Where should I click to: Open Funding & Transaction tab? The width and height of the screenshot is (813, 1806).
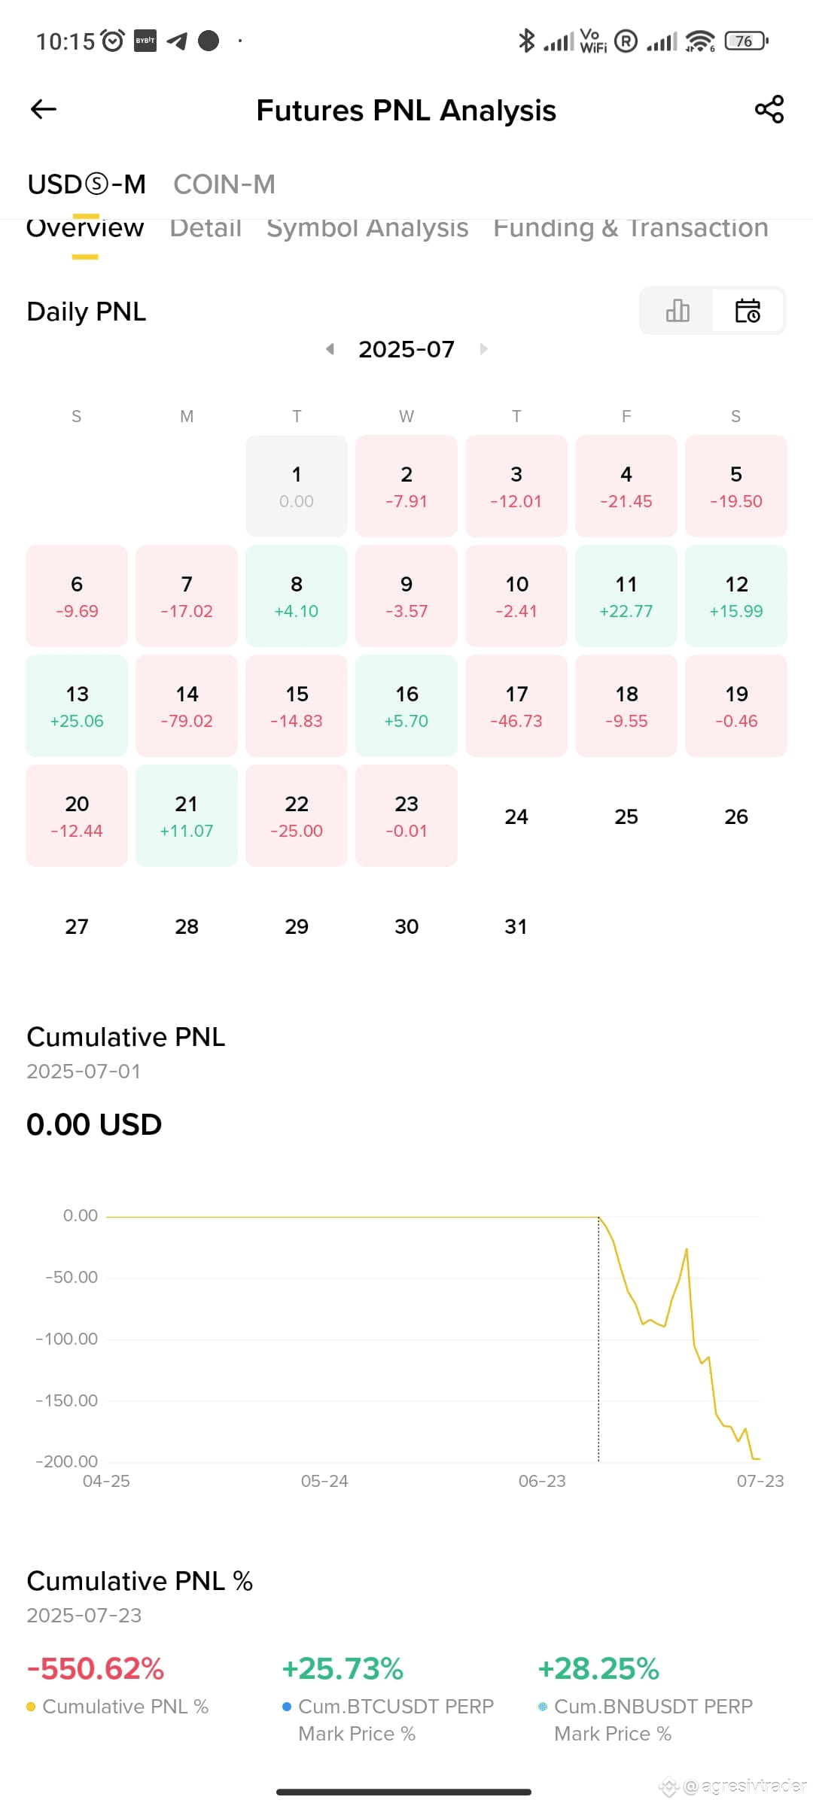(x=631, y=228)
